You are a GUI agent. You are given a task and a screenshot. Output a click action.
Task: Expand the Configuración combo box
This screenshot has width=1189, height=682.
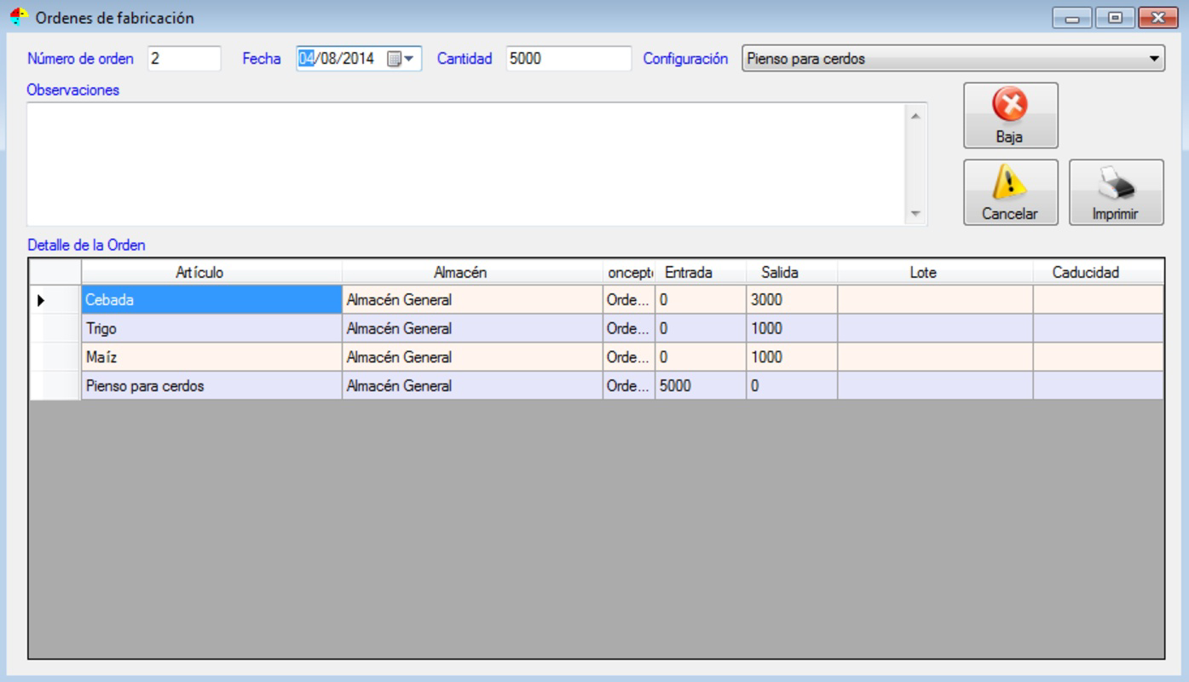click(x=1154, y=59)
